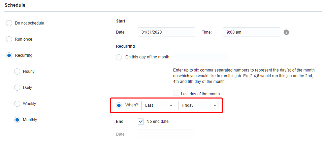Viewport: 322px width, 143px height.
Task: Select the Recurring schedule option
Action: [x=9, y=55]
